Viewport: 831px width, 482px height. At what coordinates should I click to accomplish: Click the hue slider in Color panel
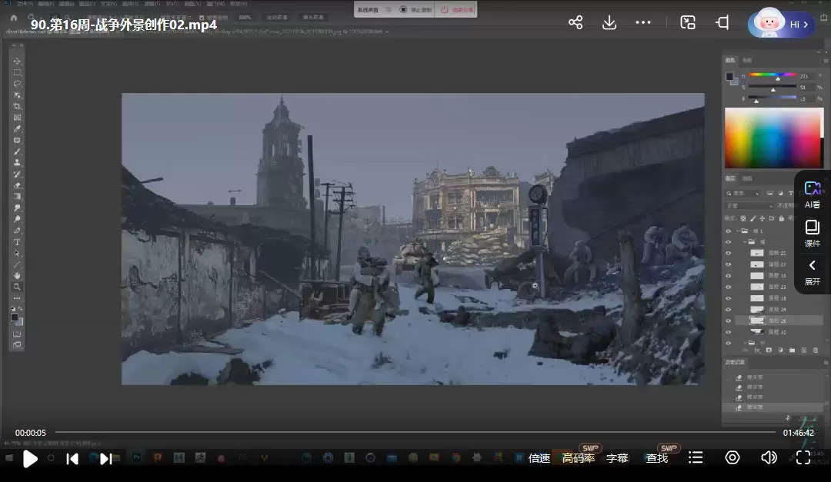(x=773, y=75)
